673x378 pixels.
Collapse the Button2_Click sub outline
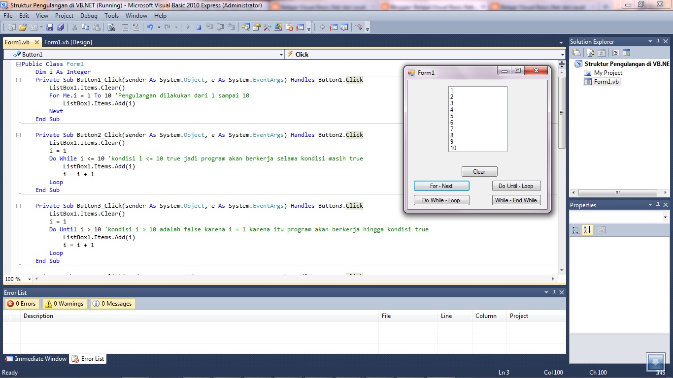(x=18, y=135)
